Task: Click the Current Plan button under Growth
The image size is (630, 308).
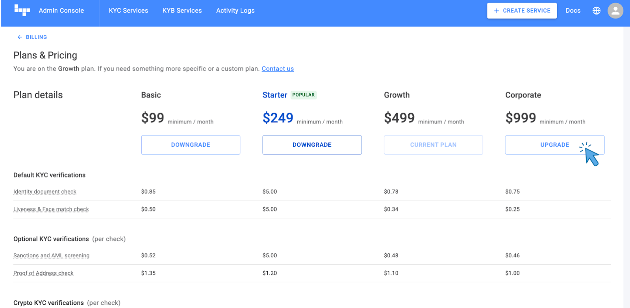Action: [x=433, y=145]
